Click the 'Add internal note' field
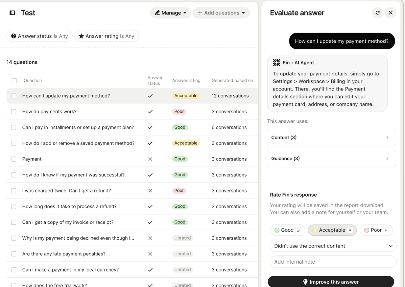The width and height of the screenshot is (405, 287). click(333, 262)
